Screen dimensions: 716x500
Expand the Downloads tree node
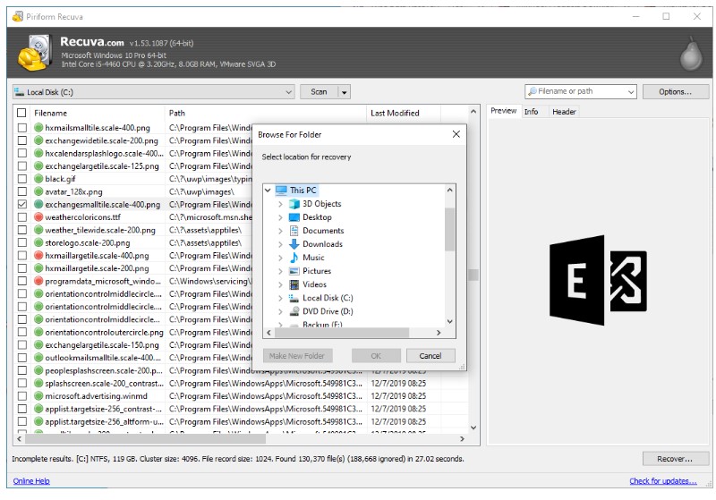pos(280,244)
